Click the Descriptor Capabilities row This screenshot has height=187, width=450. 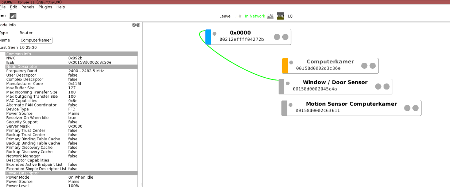pos(71,160)
